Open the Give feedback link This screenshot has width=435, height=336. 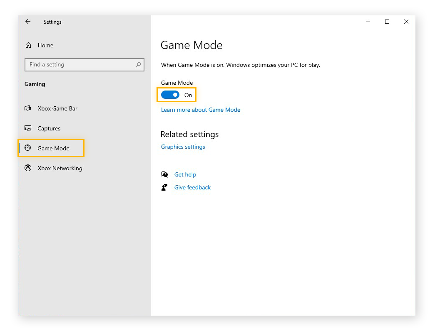pos(192,187)
